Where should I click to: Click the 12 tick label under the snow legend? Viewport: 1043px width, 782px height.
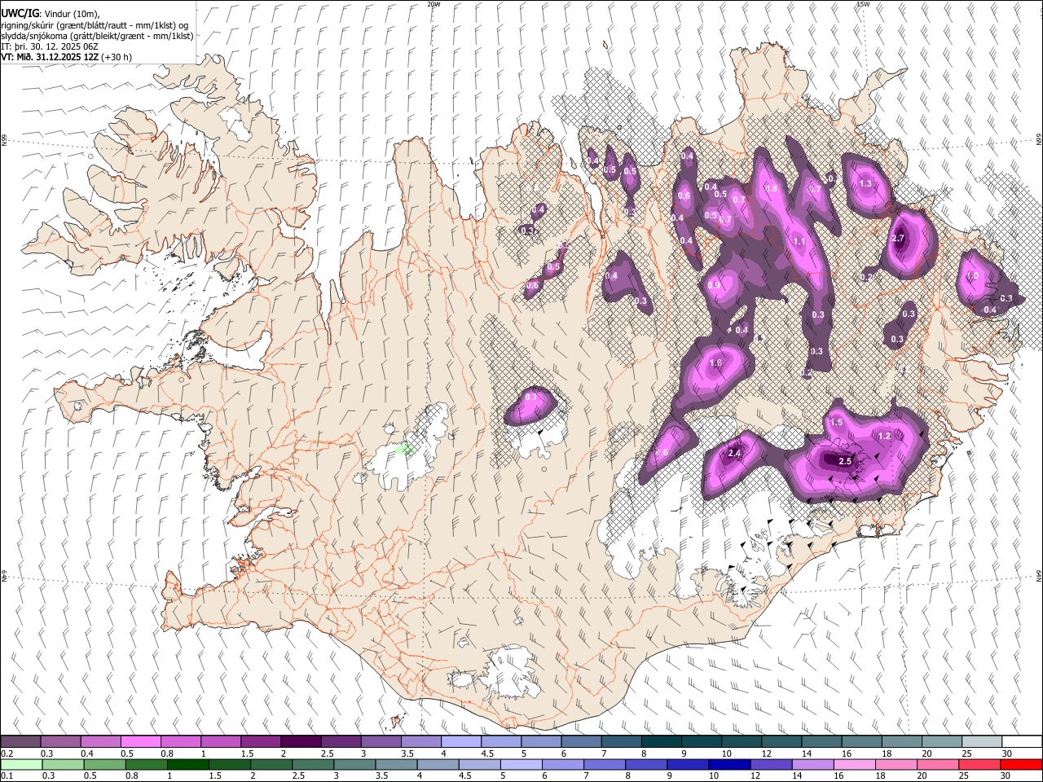click(766, 753)
